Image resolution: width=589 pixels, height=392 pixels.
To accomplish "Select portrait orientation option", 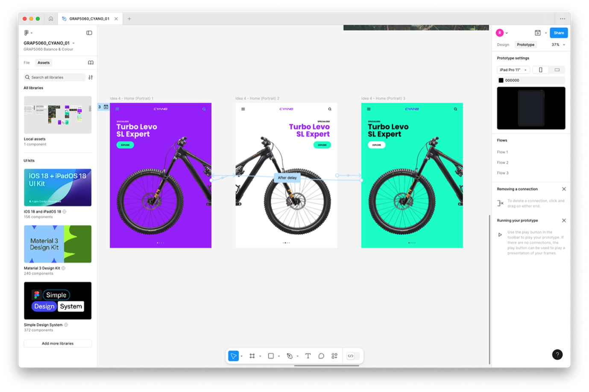I will point(541,70).
